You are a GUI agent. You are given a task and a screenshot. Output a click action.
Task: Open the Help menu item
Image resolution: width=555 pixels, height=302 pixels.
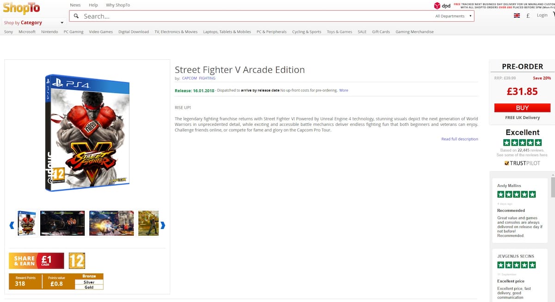[93, 5]
